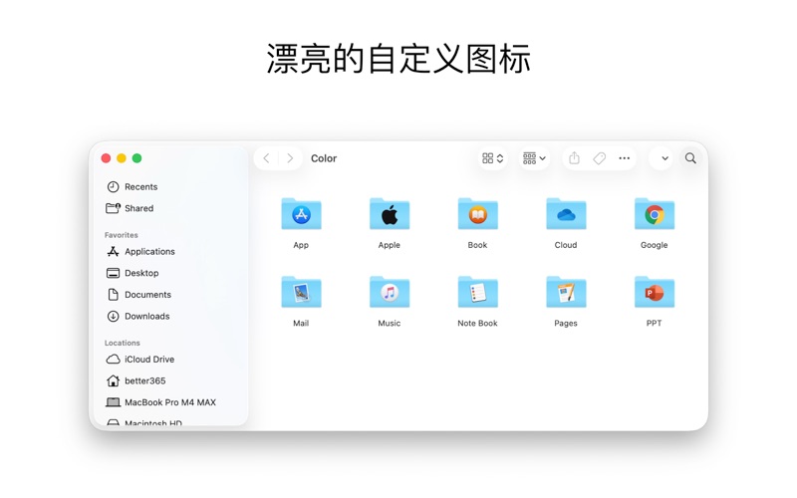
Task: Open the Book folder icon
Action: (477, 213)
